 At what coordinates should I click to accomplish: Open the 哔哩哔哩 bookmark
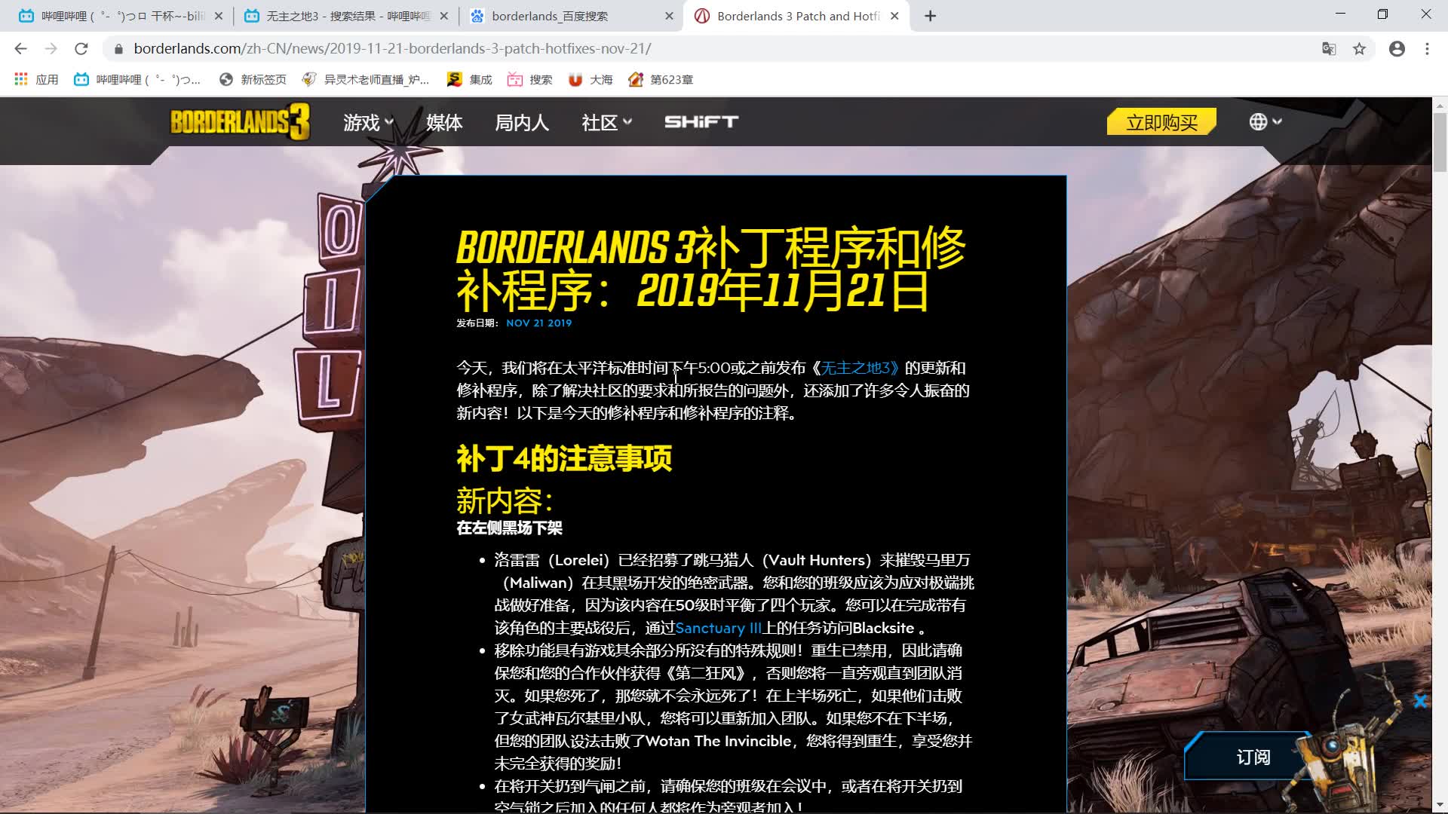coord(137,79)
